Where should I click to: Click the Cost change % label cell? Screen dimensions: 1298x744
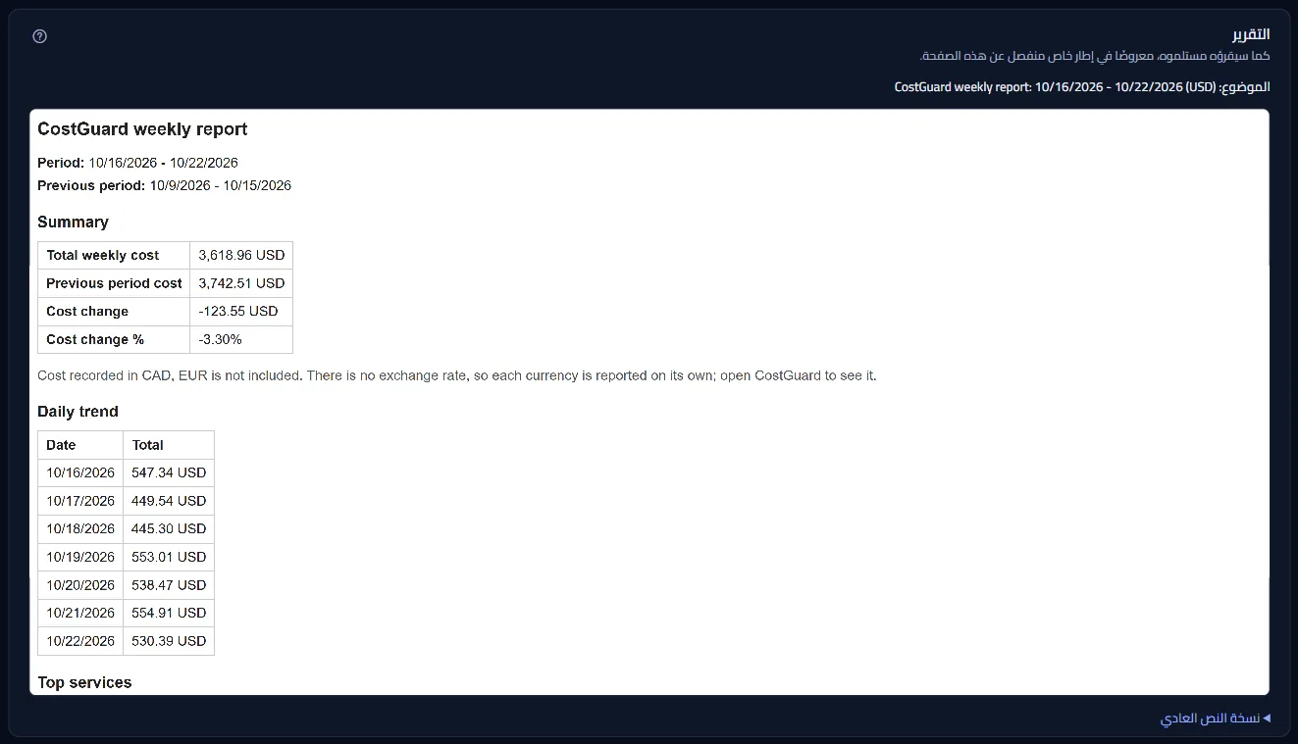coord(114,340)
